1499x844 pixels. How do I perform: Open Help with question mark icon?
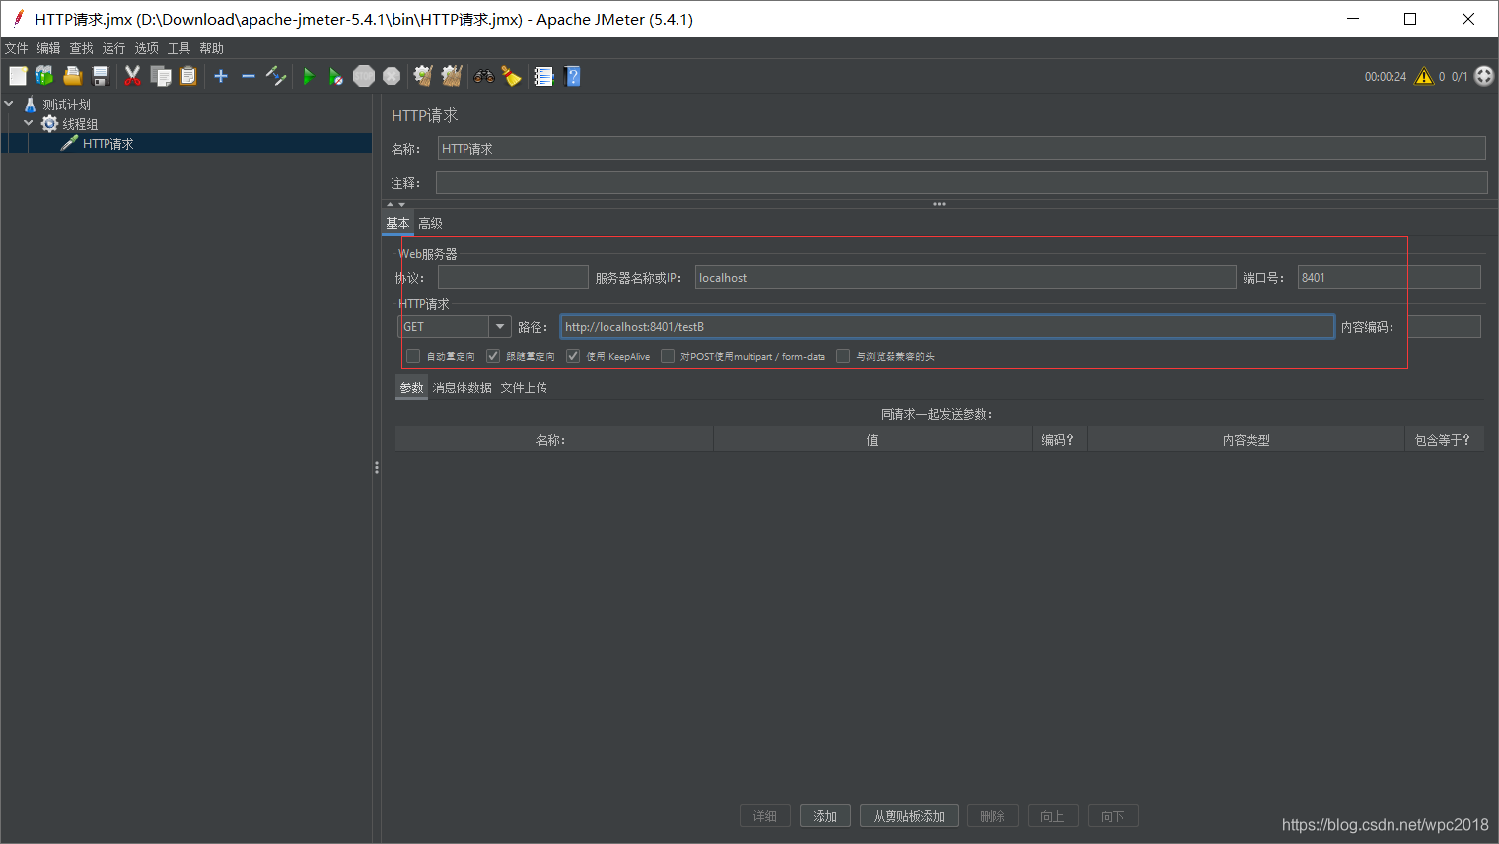[x=572, y=76]
